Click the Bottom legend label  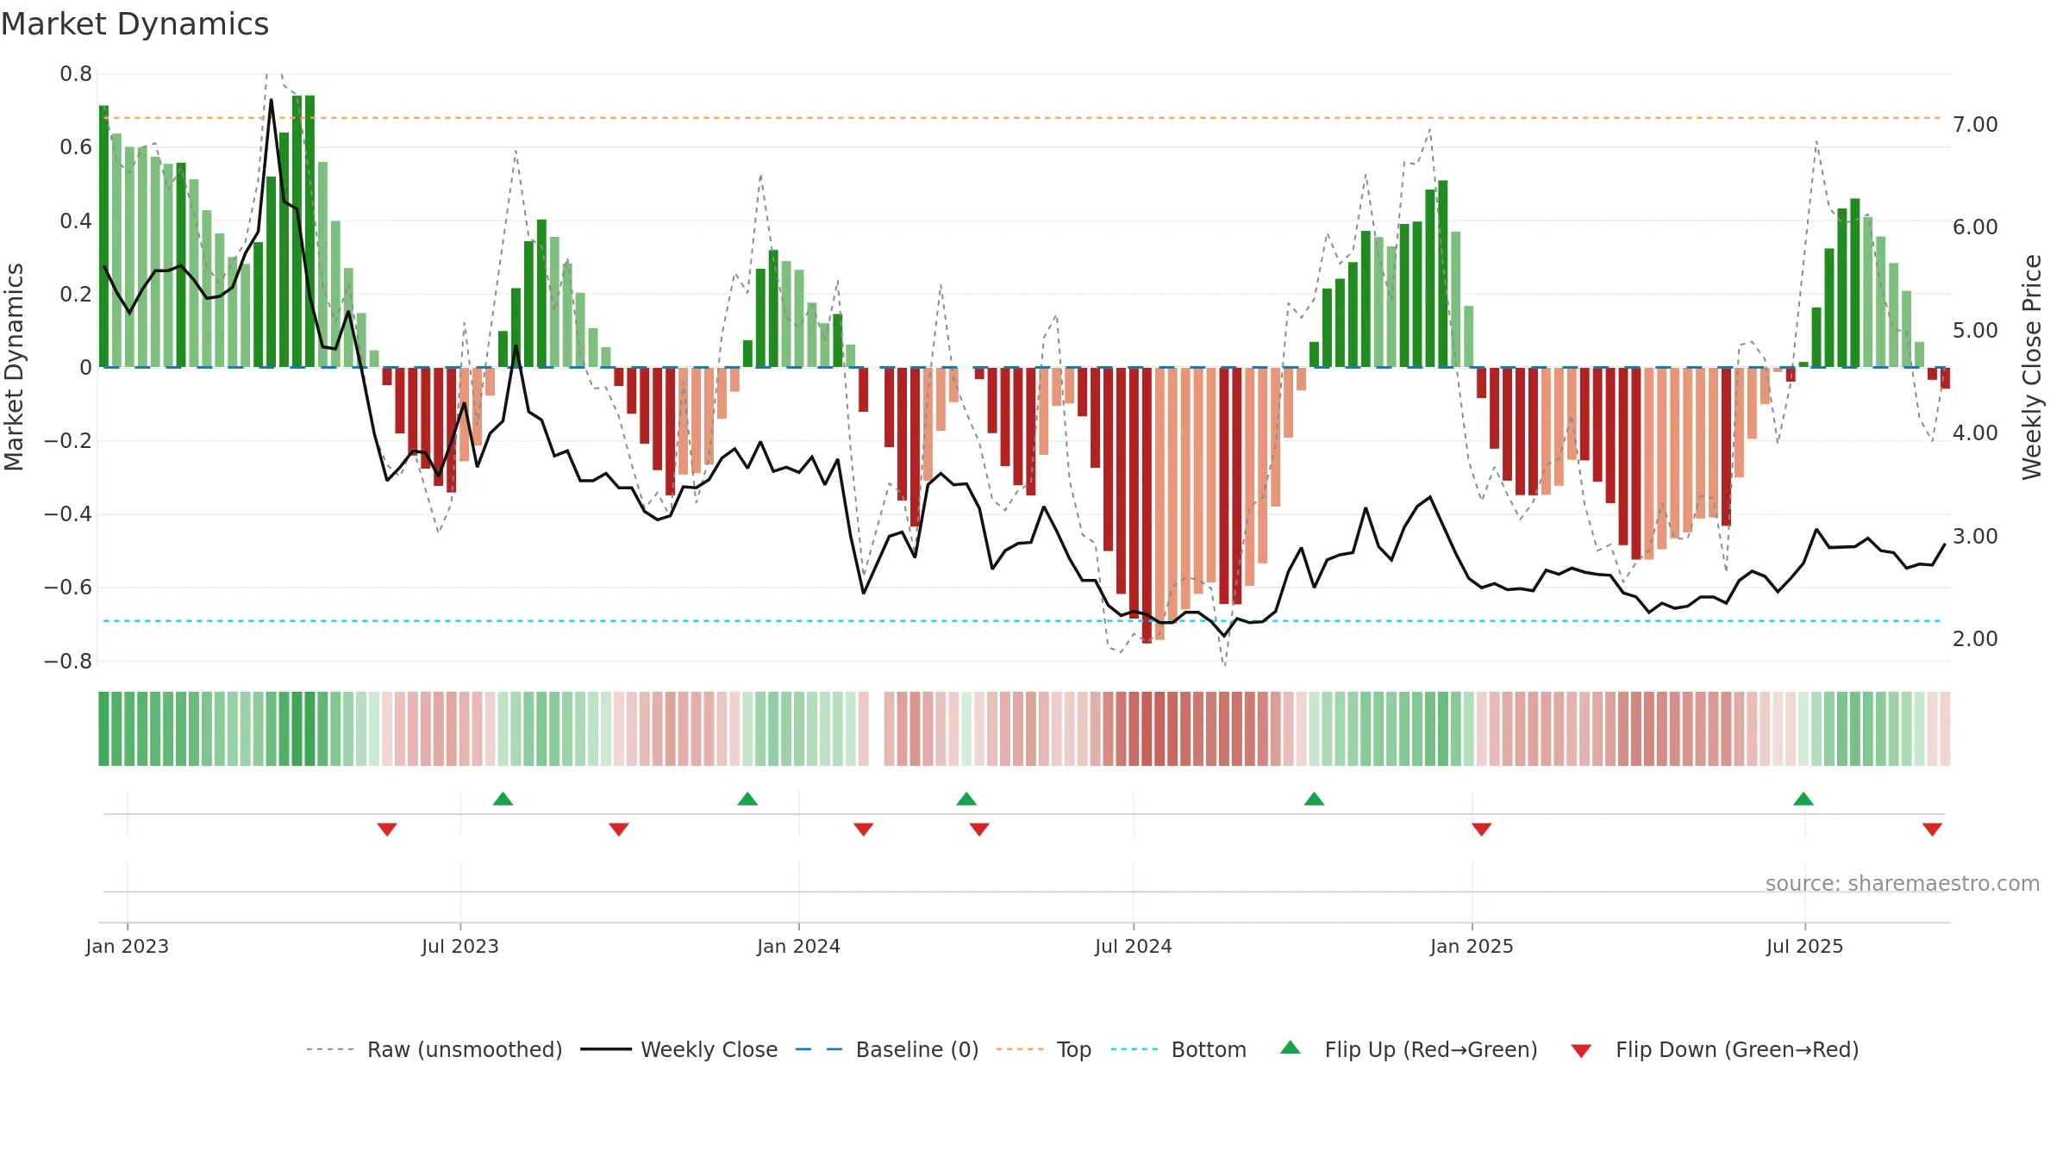(1209, 1049)
